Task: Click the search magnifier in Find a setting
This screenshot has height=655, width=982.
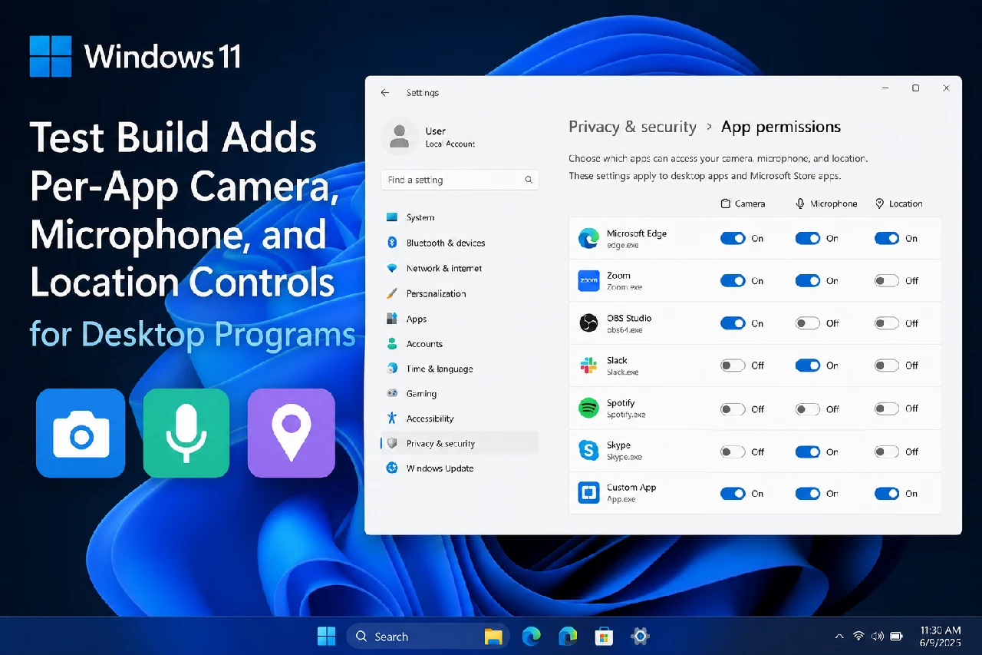Action: 529,180
